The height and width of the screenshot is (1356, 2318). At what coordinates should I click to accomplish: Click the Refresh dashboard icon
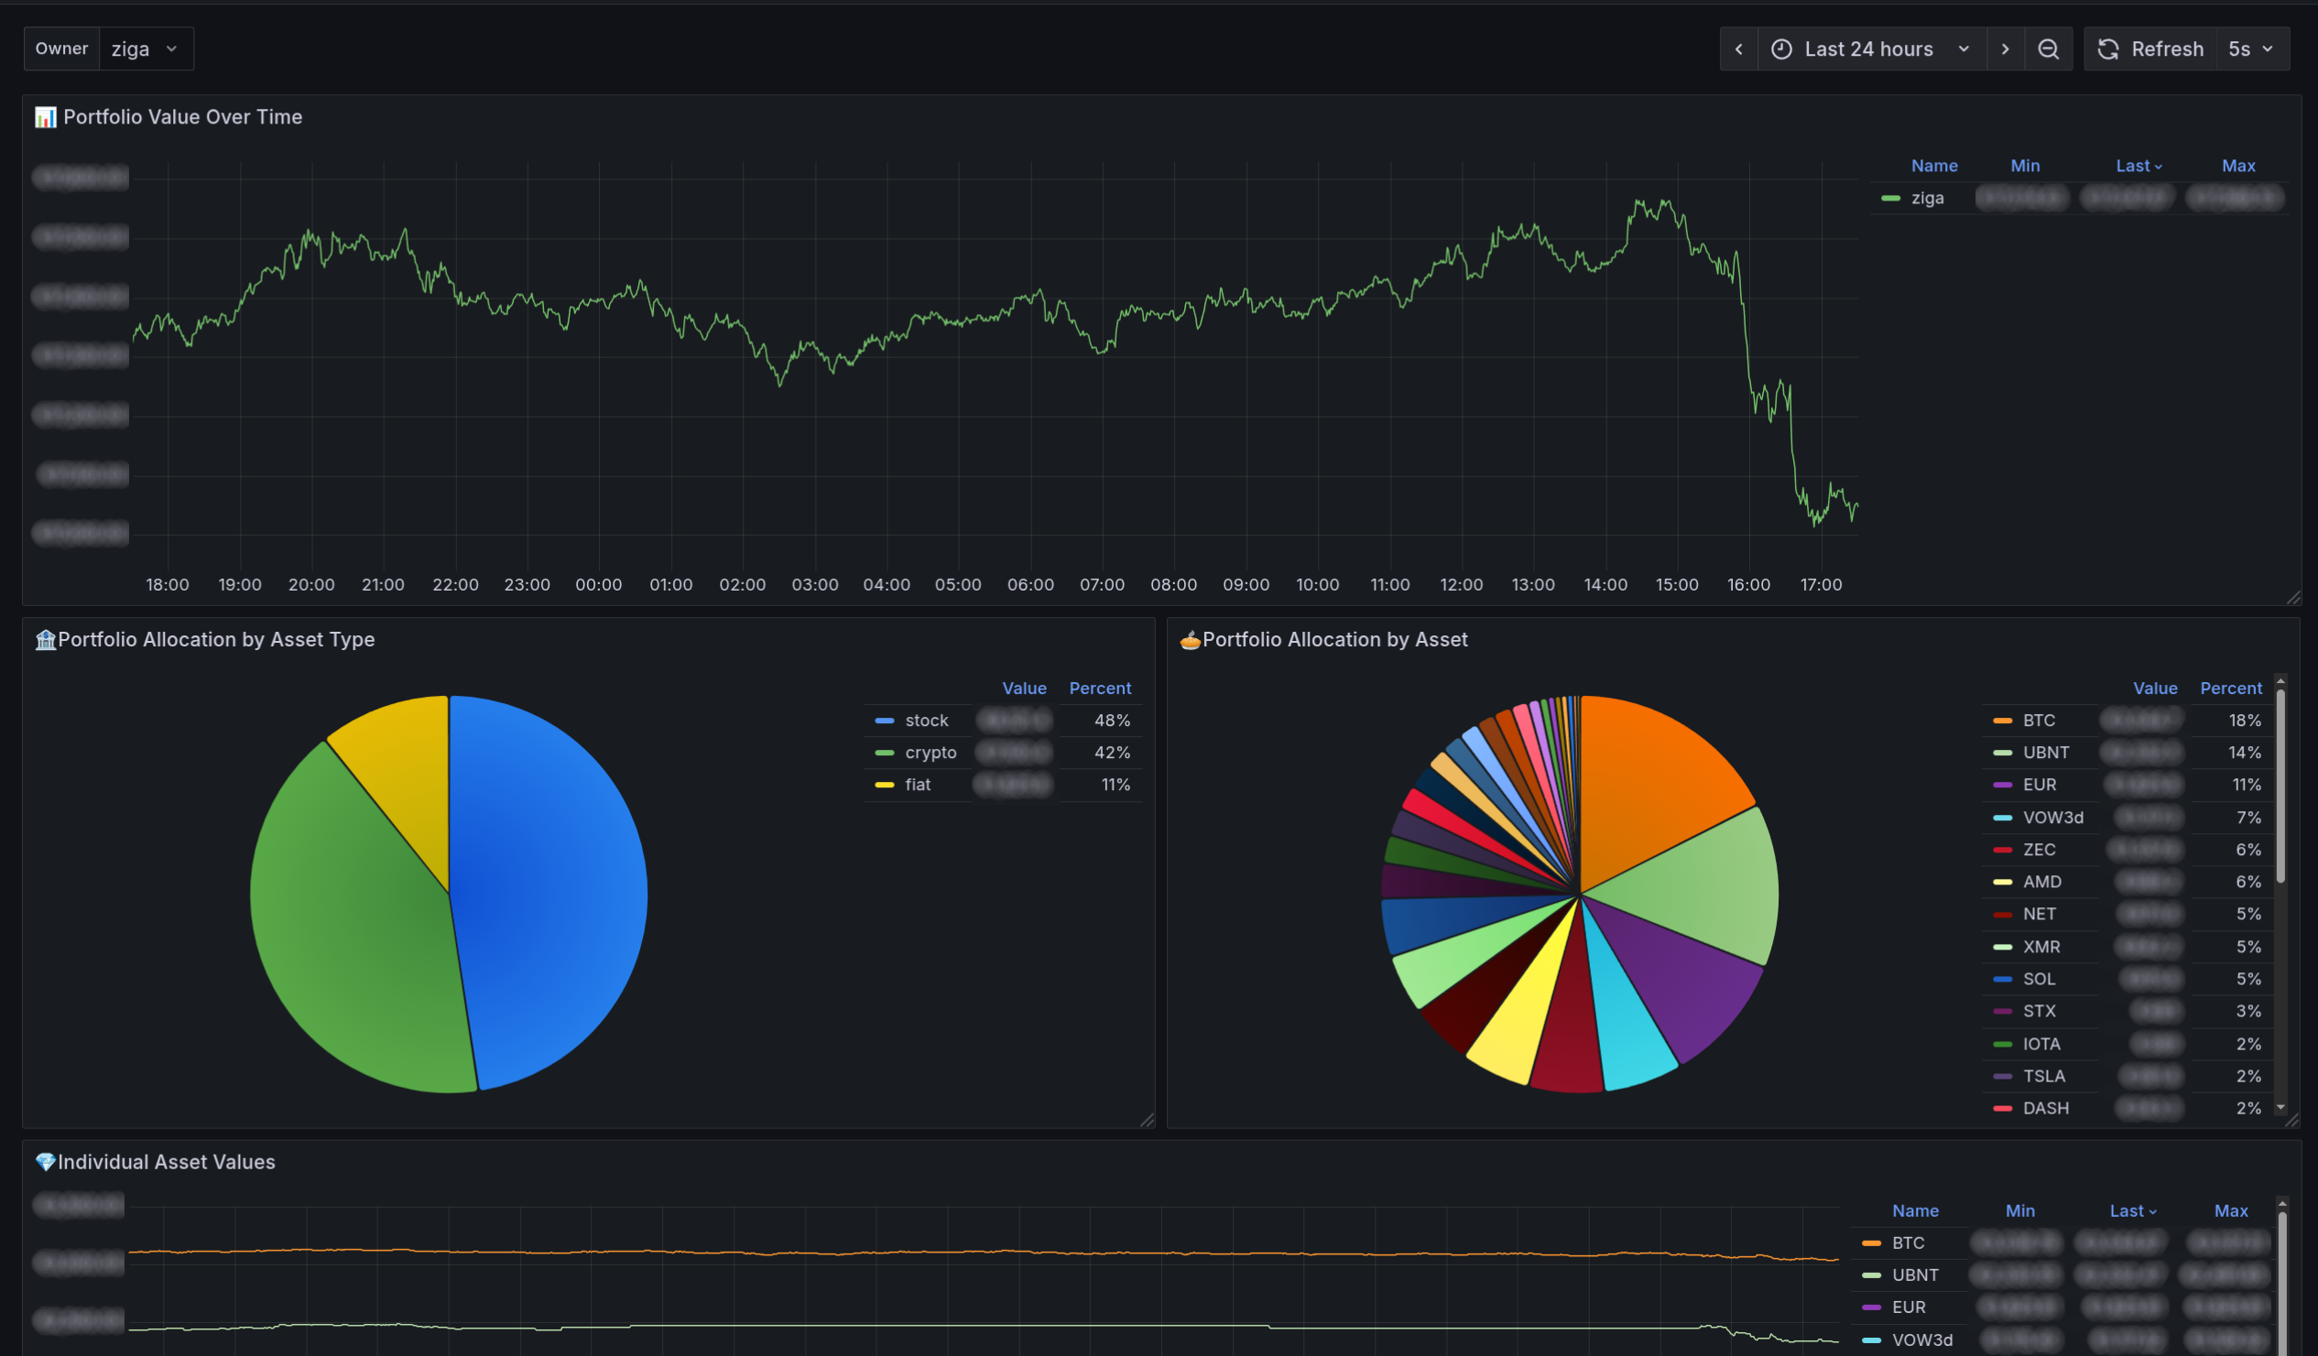point(2107,49)
